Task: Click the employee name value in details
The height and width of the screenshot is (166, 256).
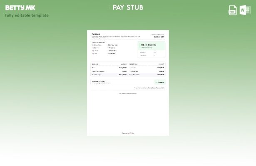Action: [x=112, y=45]
